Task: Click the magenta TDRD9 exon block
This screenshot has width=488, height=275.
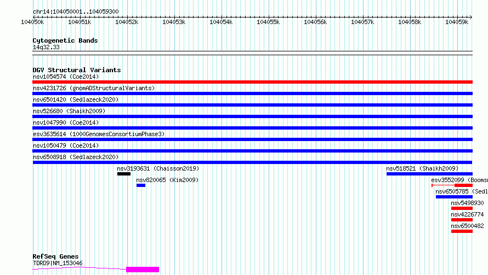Action: click(143, 270)
